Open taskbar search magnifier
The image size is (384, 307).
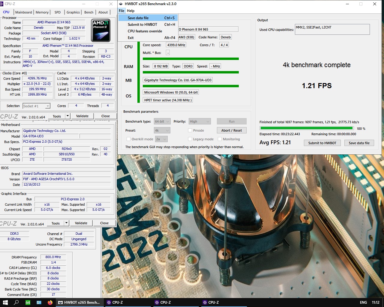[x=16, y=302]
